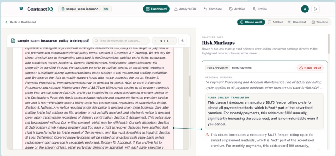
Task: Click the Archive history icon
Action: coord(231,9)
